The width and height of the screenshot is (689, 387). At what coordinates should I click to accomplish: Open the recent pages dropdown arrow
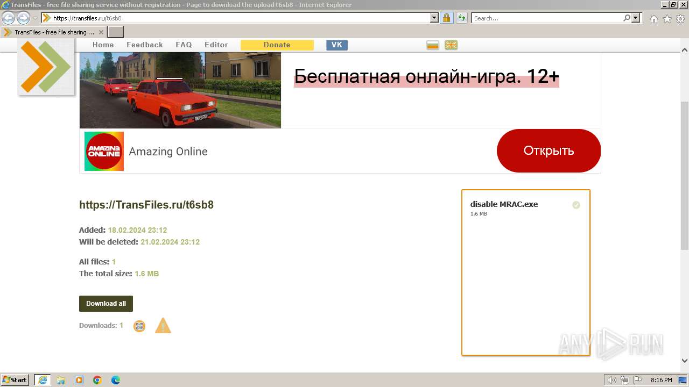point(35,18)
